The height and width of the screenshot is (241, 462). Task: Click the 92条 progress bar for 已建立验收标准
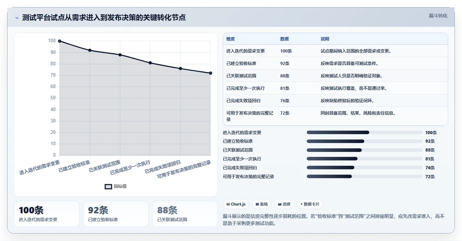365,141
